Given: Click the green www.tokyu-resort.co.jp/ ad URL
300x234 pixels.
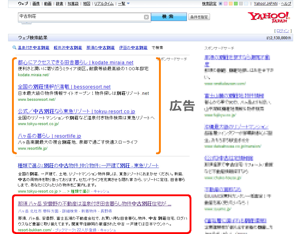Looking at the screenshot, I should coord(38,124).
